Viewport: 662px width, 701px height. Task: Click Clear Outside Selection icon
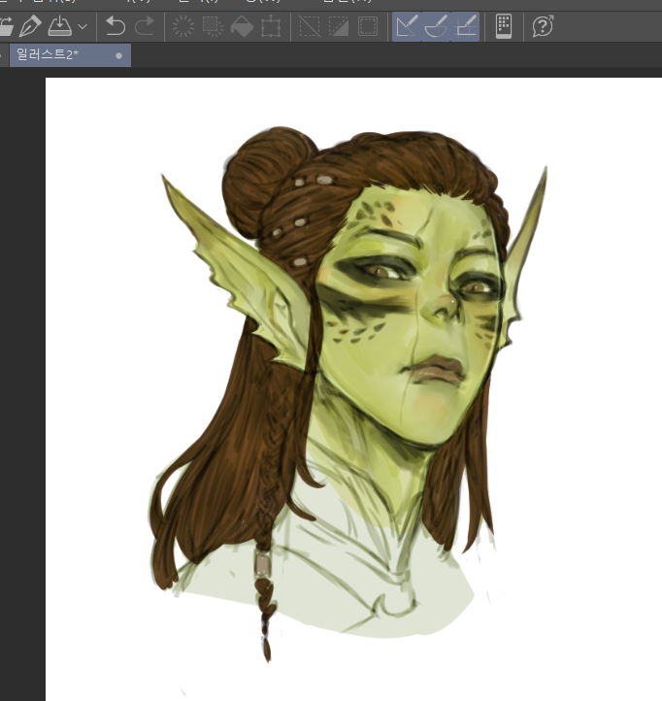coord(213,26)
